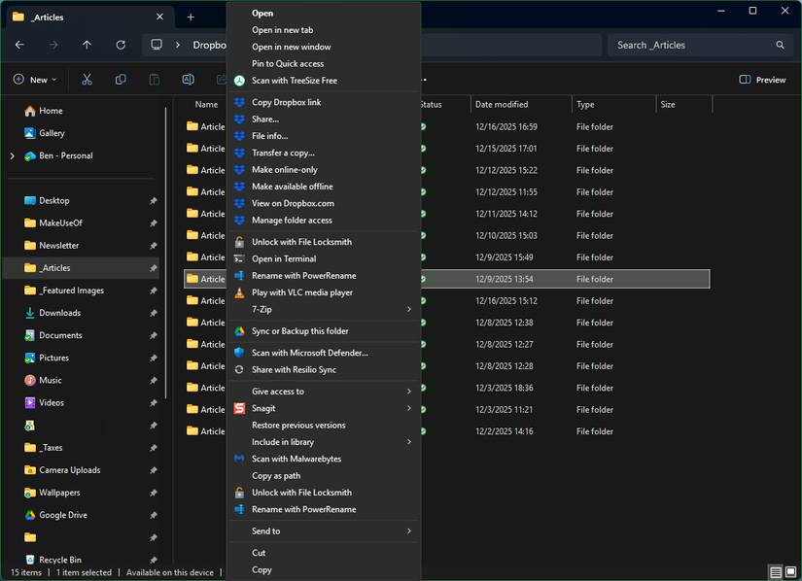Open the New menu dropdown

[x=35, y=80]
